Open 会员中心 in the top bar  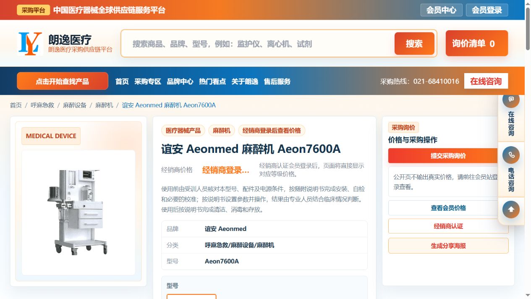(x=441, y=10)
